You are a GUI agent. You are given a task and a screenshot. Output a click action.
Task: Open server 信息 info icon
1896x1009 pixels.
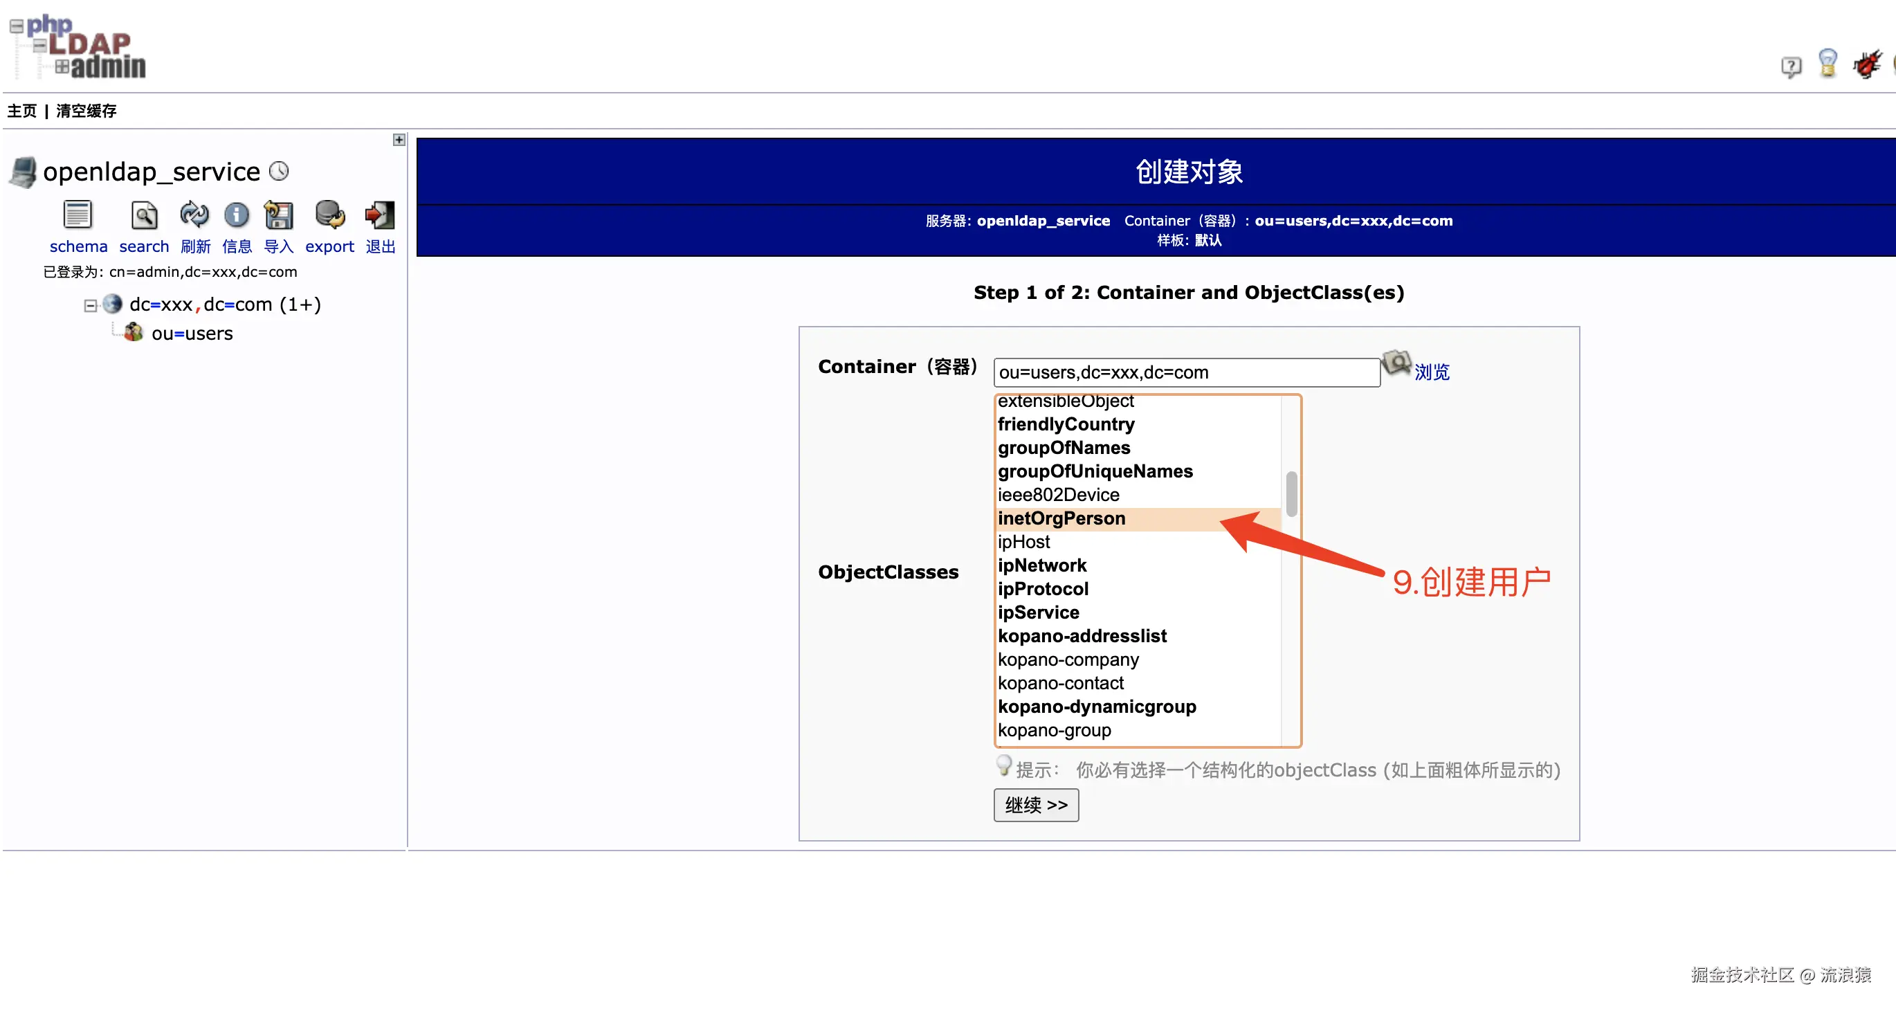pyautogui.click(x=236, y=215)
